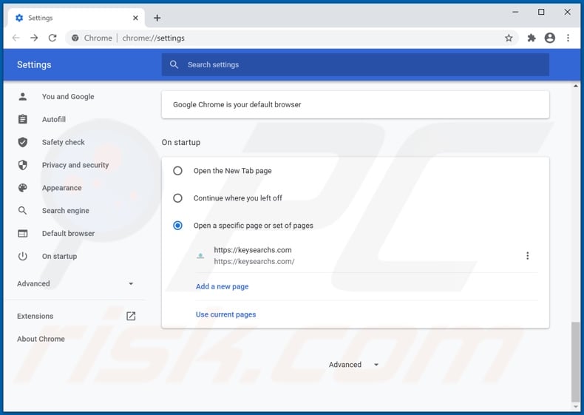Click the scrollbar up arrow
The image size is (584, 415).
point(576,86)
